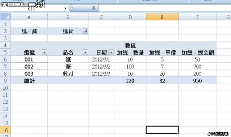Open the Name Box dropdown arrow
This screenshot has width=231, height=137.
tap(65, 8)
